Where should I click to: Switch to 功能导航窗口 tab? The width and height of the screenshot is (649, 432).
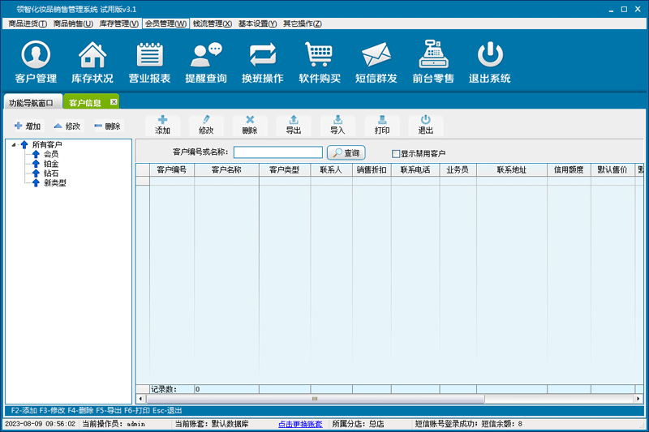(x=32, y=102)
